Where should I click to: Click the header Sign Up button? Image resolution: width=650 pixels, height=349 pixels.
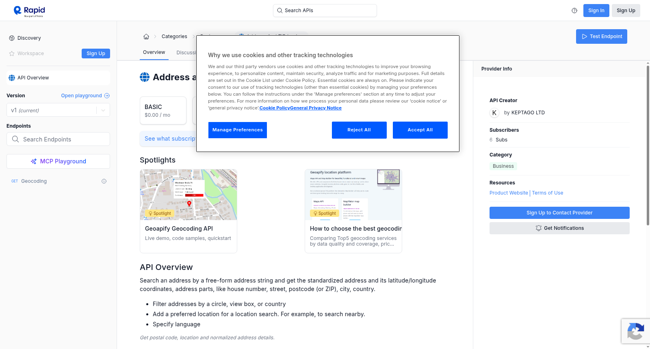[x=626, y=11]
